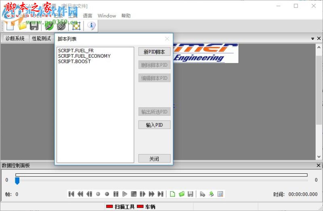The image size is (323, 211).
Task: Click the grey tag icon in data panel
Action: click(202, 194)
